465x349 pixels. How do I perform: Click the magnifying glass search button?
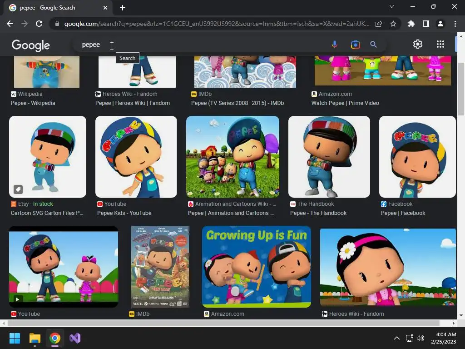(373, 45)
